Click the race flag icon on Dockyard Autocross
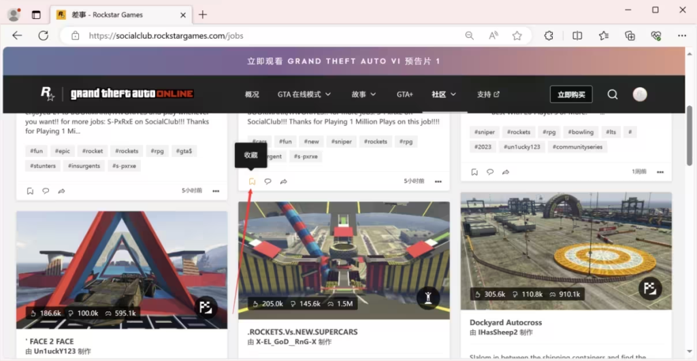Screen dimensions: 697x361 pyautogui.click(x=650, y=289)
